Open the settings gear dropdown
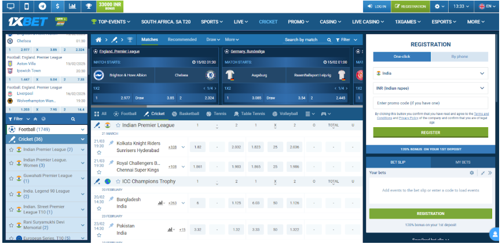Image resolution: width=502 pixels, height=244 pixels. point(439,6)
